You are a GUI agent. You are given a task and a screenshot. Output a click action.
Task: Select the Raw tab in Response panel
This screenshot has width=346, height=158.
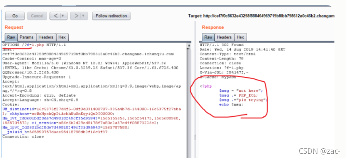(208, 37)
